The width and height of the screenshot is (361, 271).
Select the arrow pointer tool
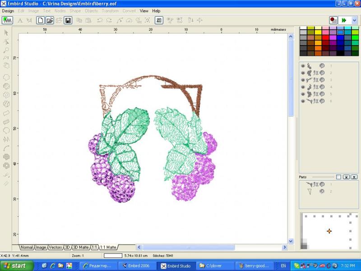6,33
